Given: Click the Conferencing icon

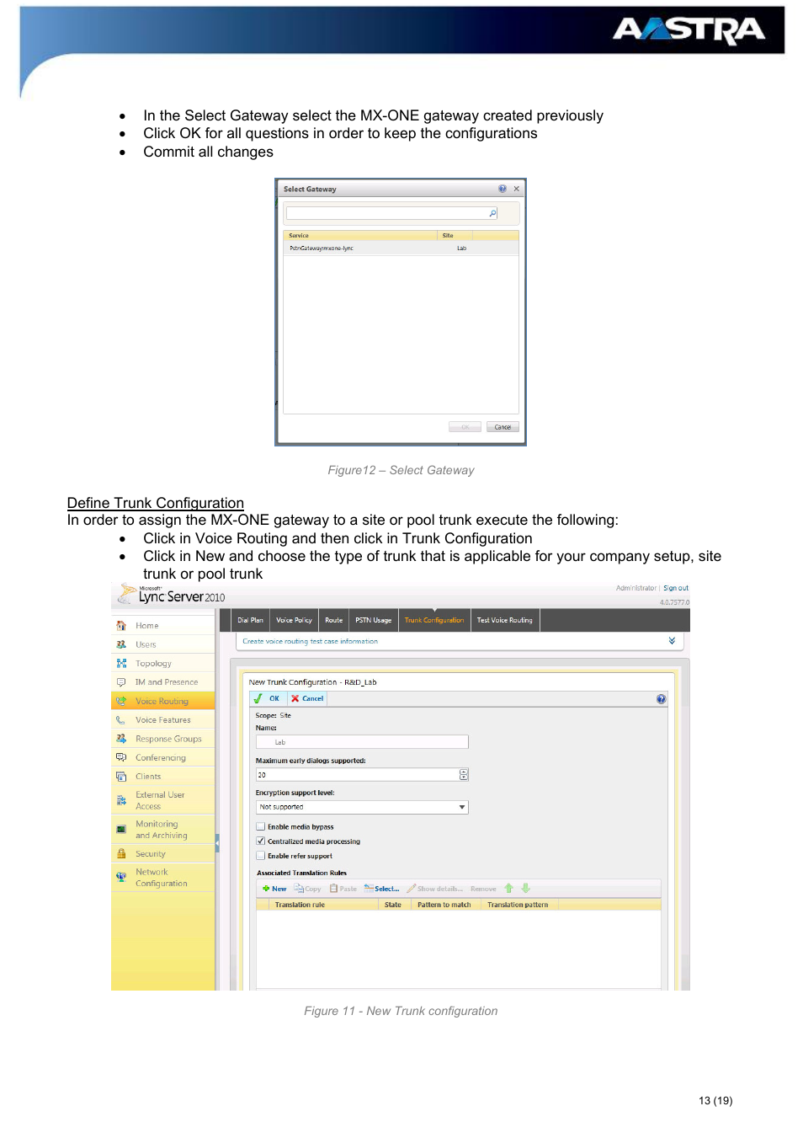Looking at the screenshot, I should 121,757.
